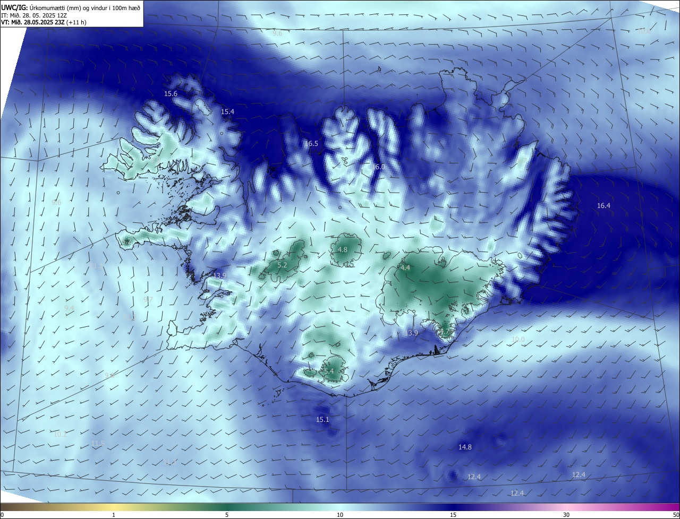Viewport: 680px width, 519px height.
Task: Select the 9.4 value label over the western sea
Action: (69, 308)
